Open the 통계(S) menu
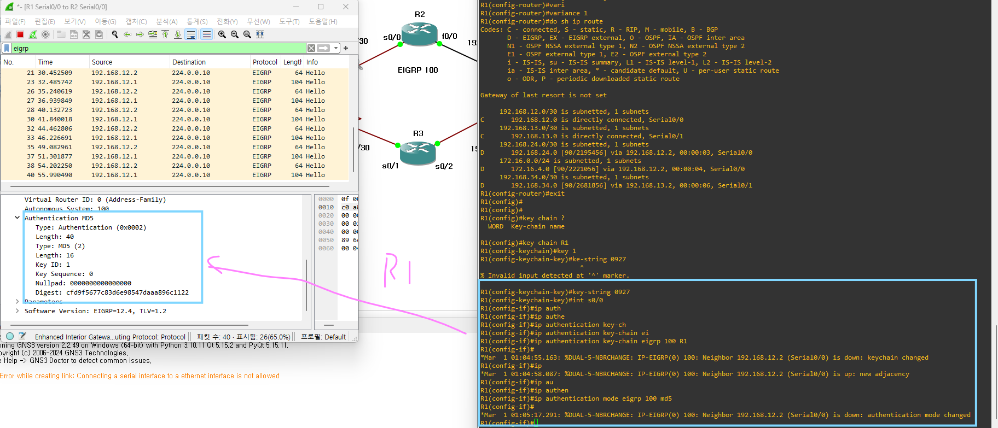Image resolution: width=998 pixels, height=428 pixels. pyautogui.click(x=197, y=21)
